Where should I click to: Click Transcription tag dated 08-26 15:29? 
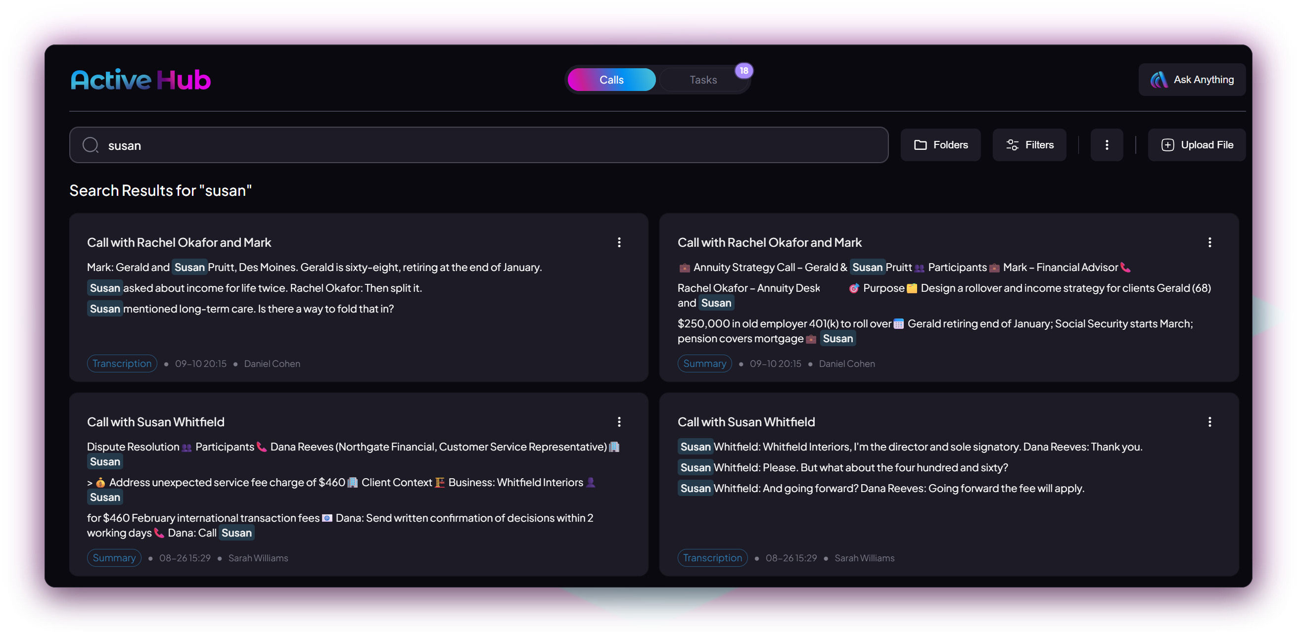(x=712, y=557)
